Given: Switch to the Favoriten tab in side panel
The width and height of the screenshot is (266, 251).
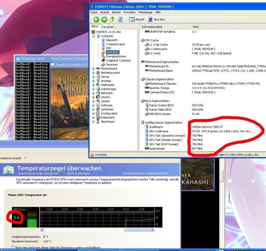Looking at the screenshot, I should (x=108, y=27).
